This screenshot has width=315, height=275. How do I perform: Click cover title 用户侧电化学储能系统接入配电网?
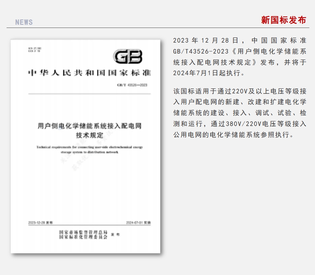90,126
